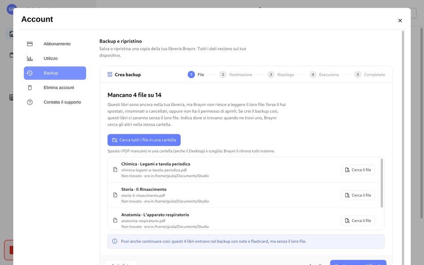Click the heading "Mancano 4 file su 14"

[134, 95]
